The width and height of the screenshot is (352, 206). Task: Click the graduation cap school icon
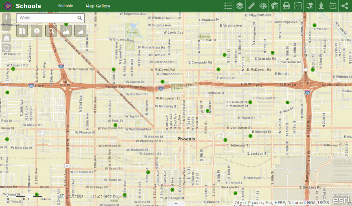(x=275, y=6)
